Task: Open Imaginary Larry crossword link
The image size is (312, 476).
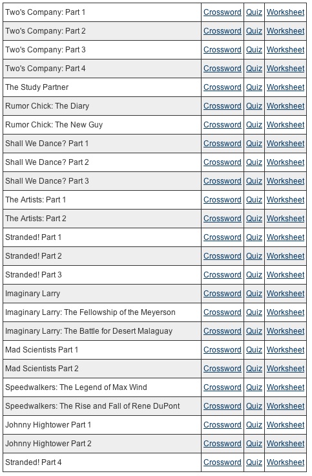Action: pyautogui.click(x=222, y=294)
